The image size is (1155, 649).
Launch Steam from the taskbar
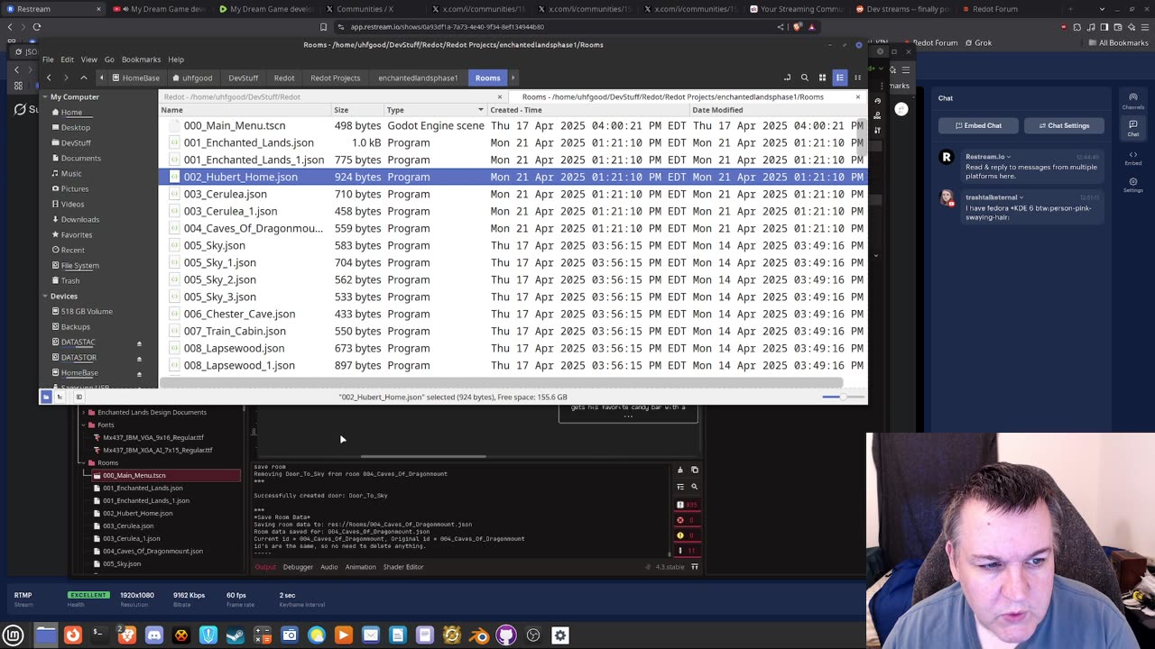click(x=236, y=635)
